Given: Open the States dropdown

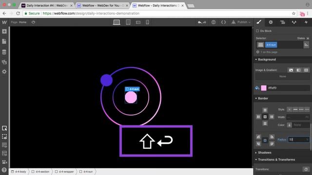Looking at the screenshot, I should click(303, 38).
